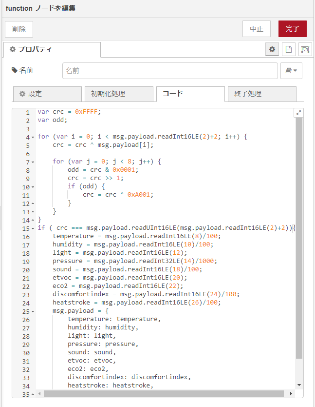
Task: Toggle the fold marker at line 12
Action: [x=33, y=204]
